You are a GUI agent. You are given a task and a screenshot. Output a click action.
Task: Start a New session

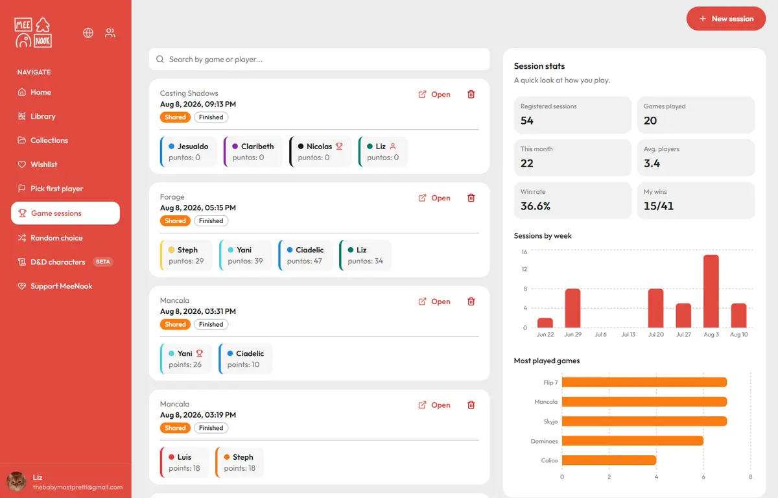[726, 19]
